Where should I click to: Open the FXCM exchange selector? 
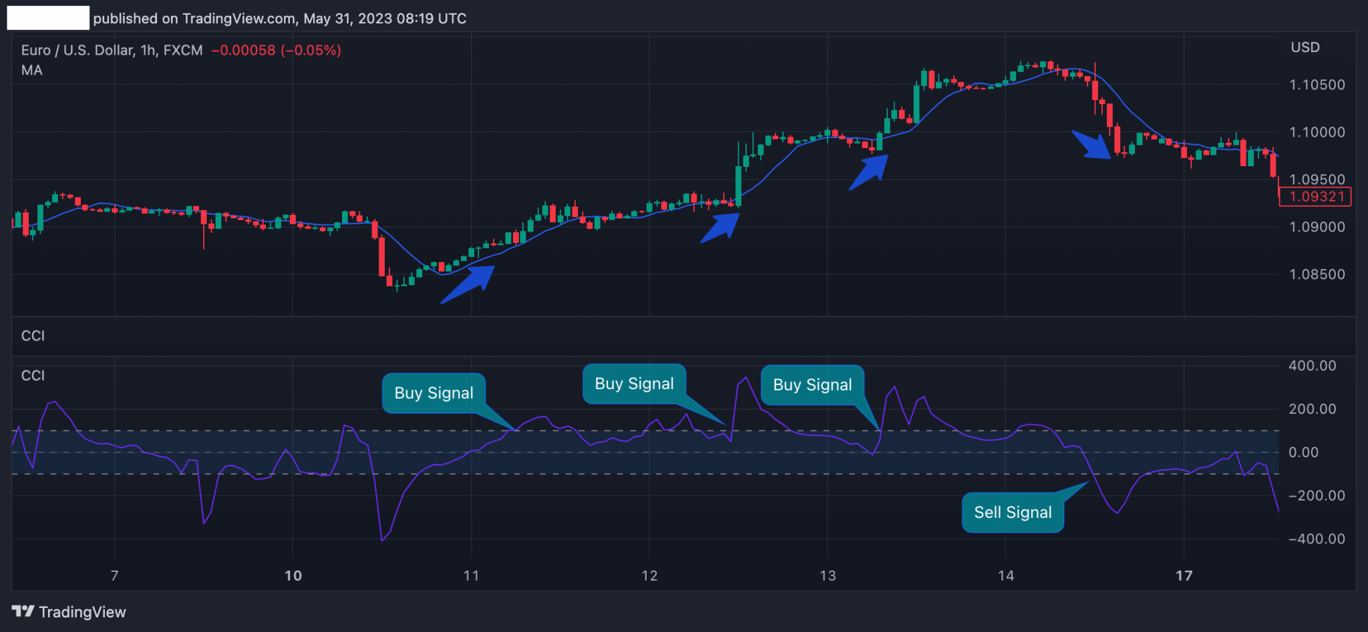[183, 49]
